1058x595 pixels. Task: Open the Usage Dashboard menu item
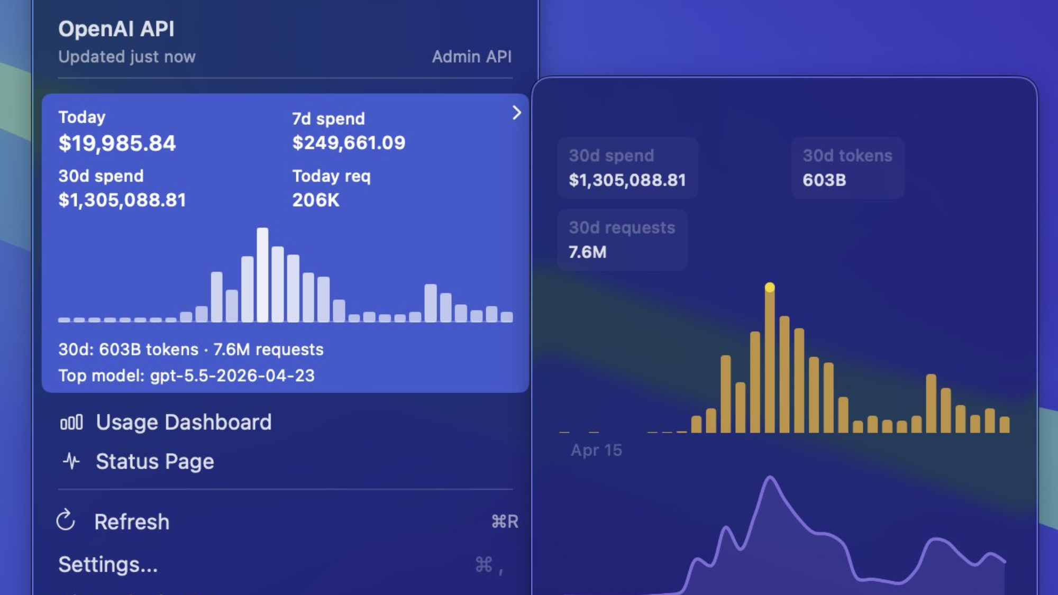pyautogui.click(x=286, y=423)
